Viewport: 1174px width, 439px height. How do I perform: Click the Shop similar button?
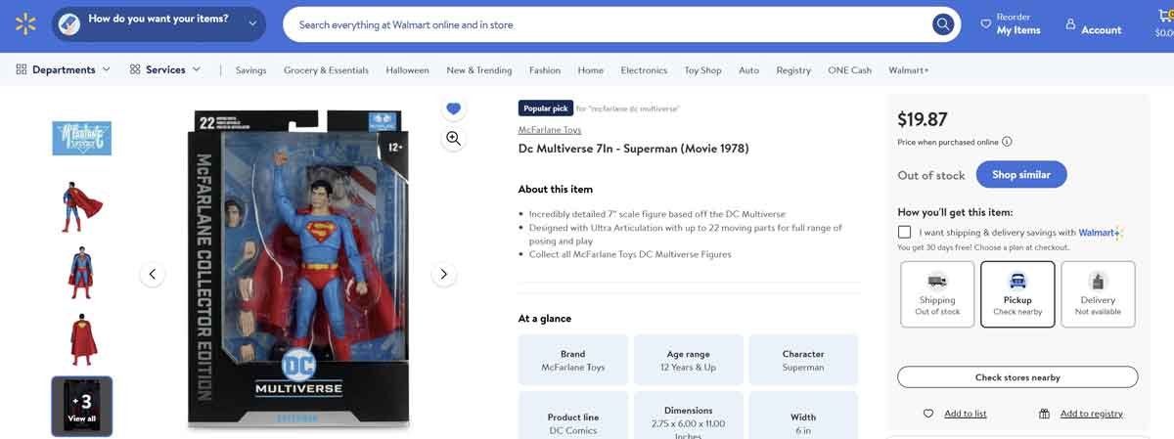pos(1021,175)
